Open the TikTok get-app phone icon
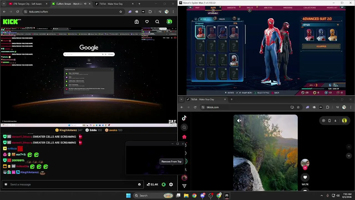The image size is (355, 200). pos(329,121)
